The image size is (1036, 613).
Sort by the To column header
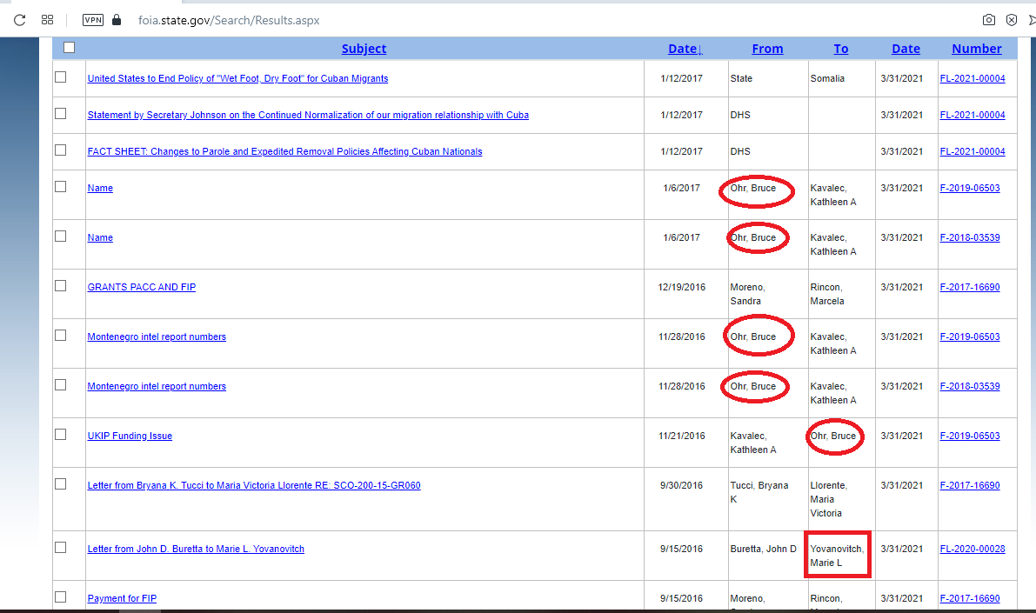coord(840,49)
